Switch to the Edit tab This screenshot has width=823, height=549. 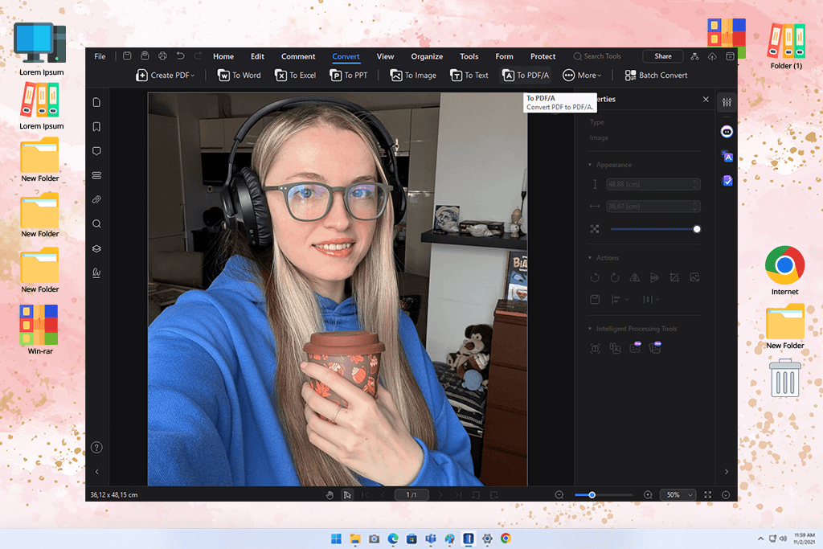click(257, 56)
